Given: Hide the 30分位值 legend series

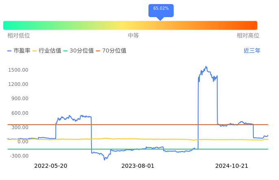Looking at the screenshot, I should click(78, 51).
